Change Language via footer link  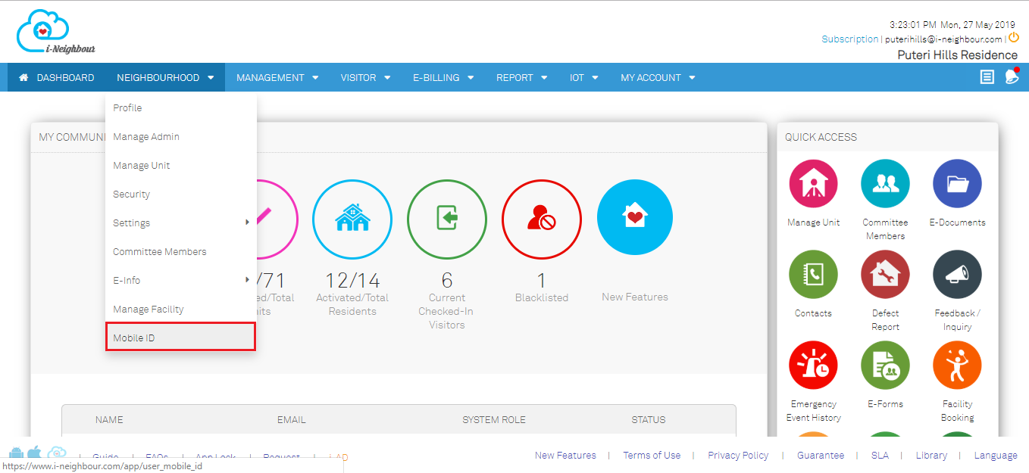pyautogui.click(x=996, y=455)
